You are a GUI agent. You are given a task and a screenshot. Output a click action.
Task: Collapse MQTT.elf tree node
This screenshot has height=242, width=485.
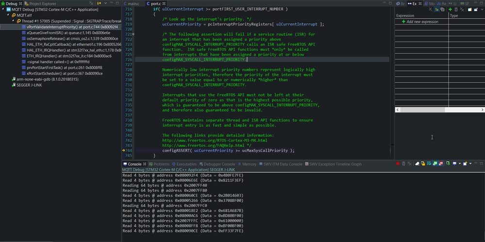click(x=8, y=15)
